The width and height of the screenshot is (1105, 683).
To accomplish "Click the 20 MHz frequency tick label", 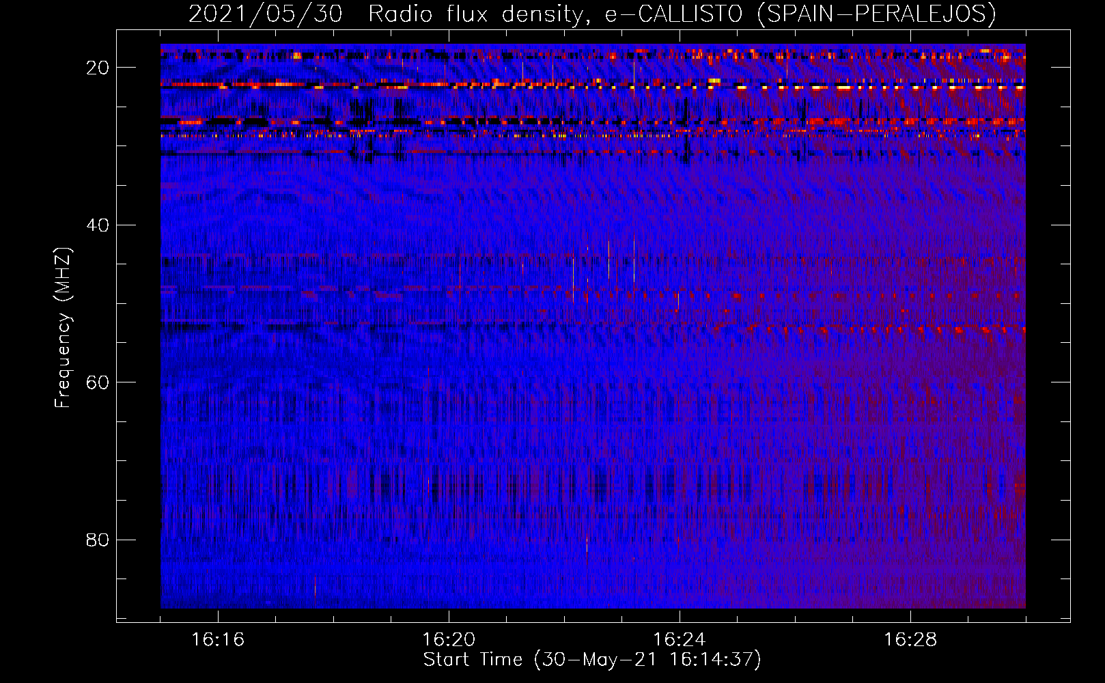I will pyautogui.click(x=98, y=68).
